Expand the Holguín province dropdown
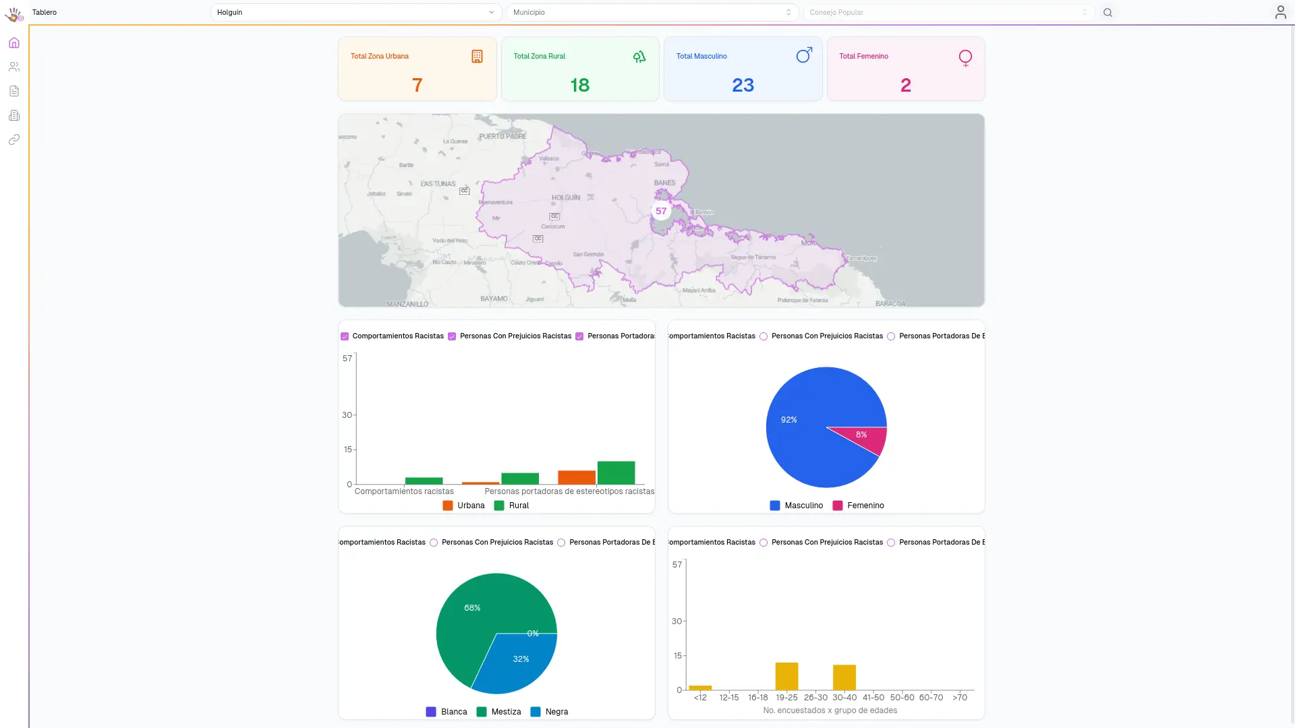Screen dimensions: 1295x728 [356, 12]
